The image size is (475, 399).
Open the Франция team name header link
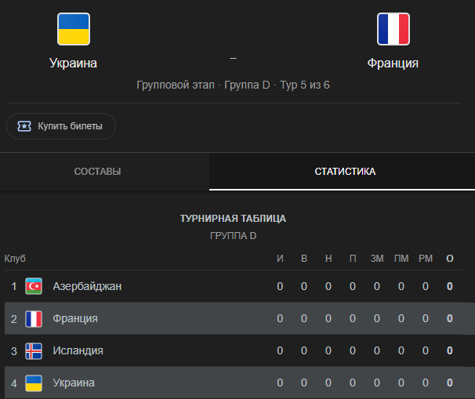click(393, 63)
